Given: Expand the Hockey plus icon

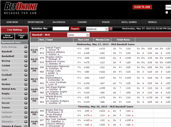Looking at the screenshot, I should 26,84.
